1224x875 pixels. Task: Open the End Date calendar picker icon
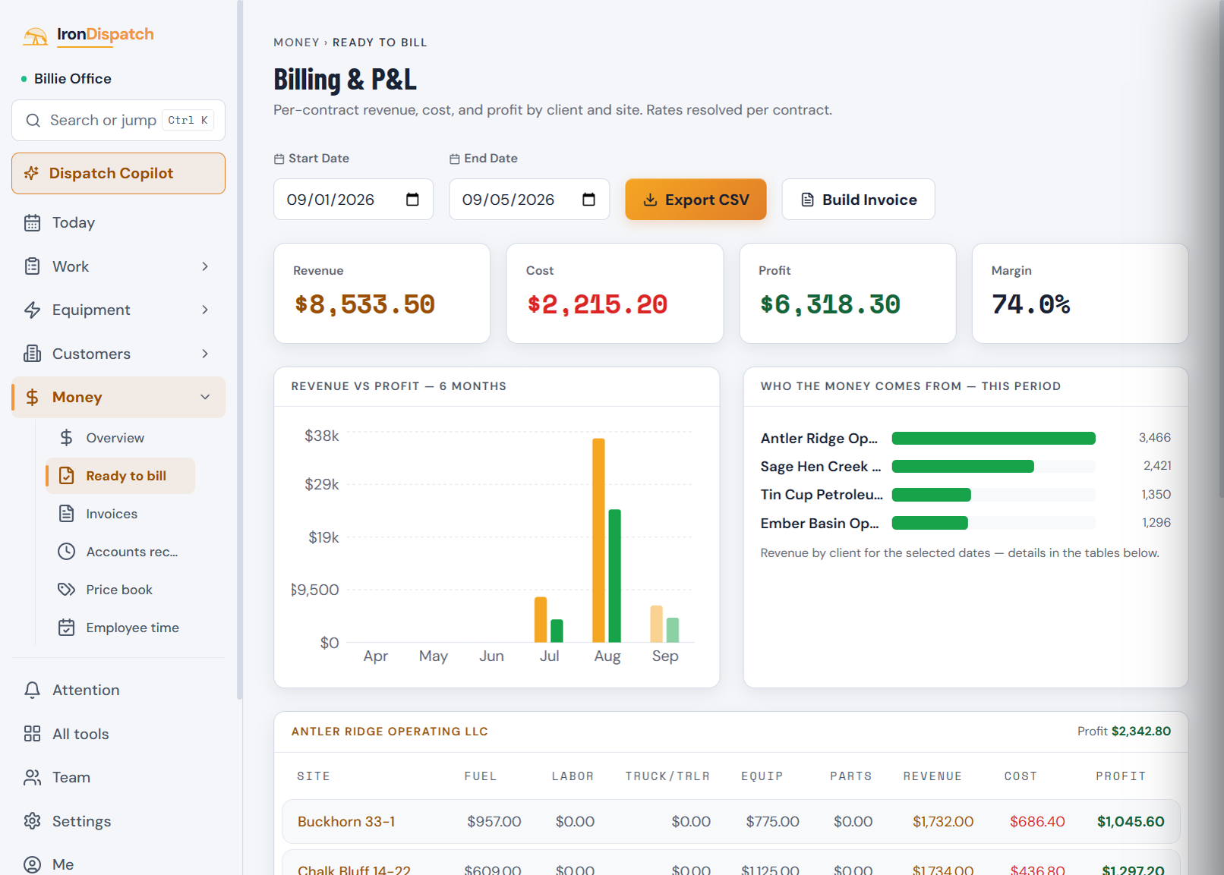click(x=588, y=200)
